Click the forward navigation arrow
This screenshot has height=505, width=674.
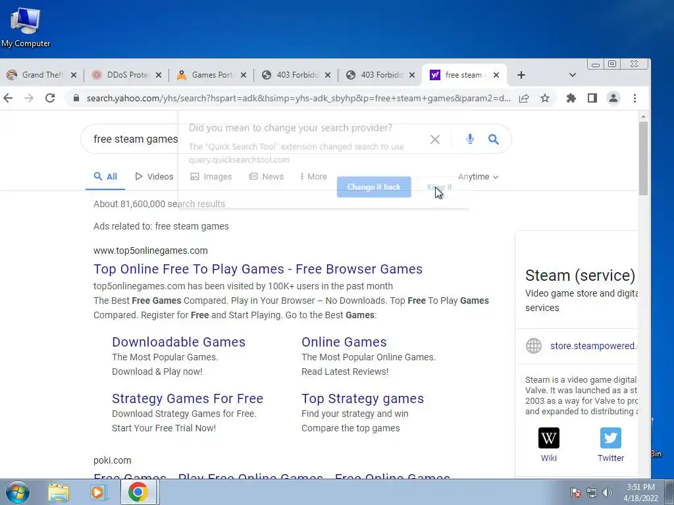[x=29, y=99]
